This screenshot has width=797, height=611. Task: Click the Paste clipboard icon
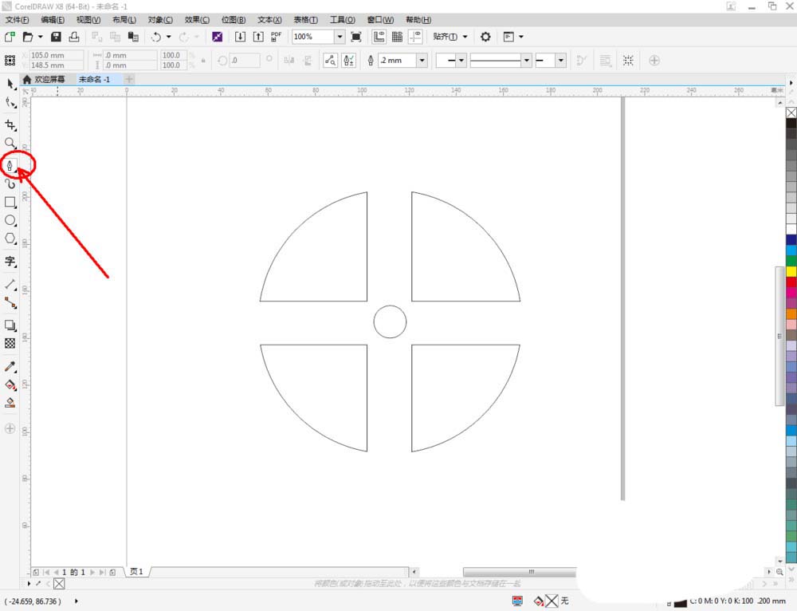pyautogui.click(x=133, y=37)
